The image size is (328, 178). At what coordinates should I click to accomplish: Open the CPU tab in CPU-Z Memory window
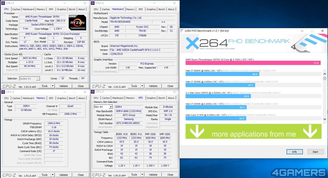coord(6,98)
